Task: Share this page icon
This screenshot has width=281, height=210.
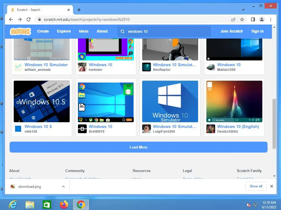Action: (233, 19)
